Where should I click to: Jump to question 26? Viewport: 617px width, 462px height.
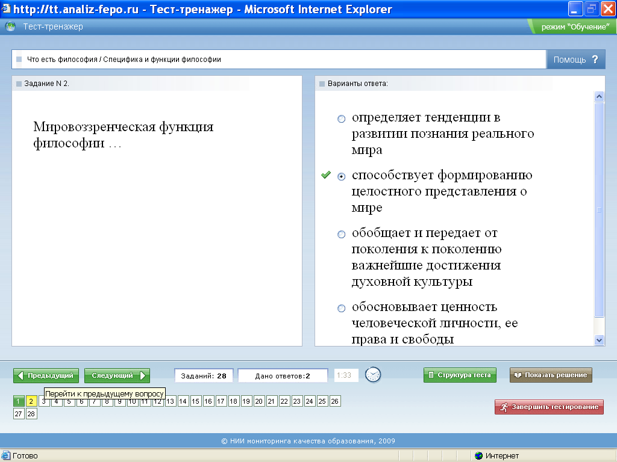(334, 401)
